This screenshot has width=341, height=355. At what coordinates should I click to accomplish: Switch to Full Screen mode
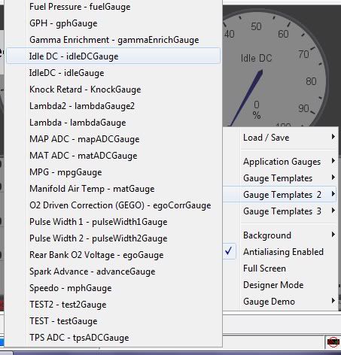(x=280, y=269)
